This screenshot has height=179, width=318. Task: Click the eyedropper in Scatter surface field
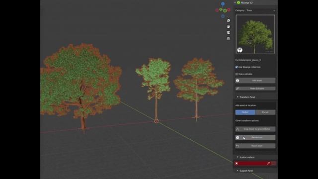(x=268, y=164)
